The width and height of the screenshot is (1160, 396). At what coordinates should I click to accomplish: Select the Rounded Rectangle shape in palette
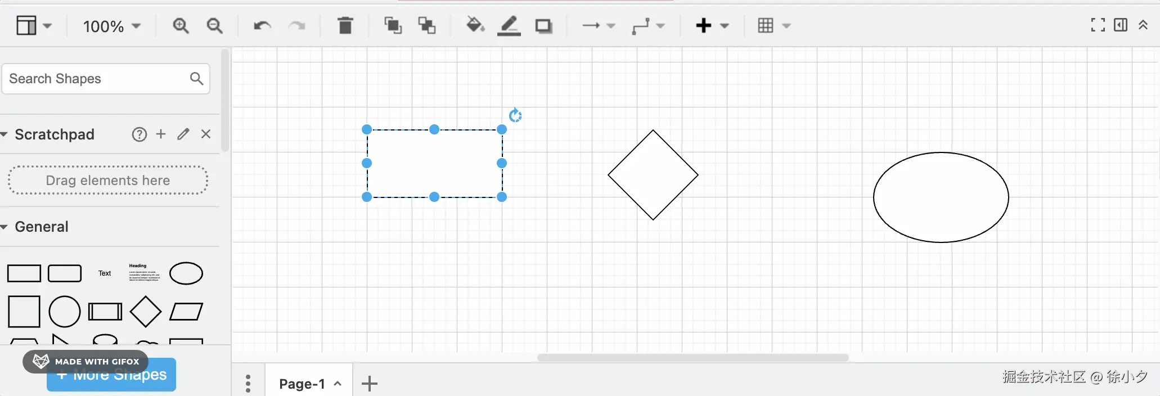tap(65, 273)
